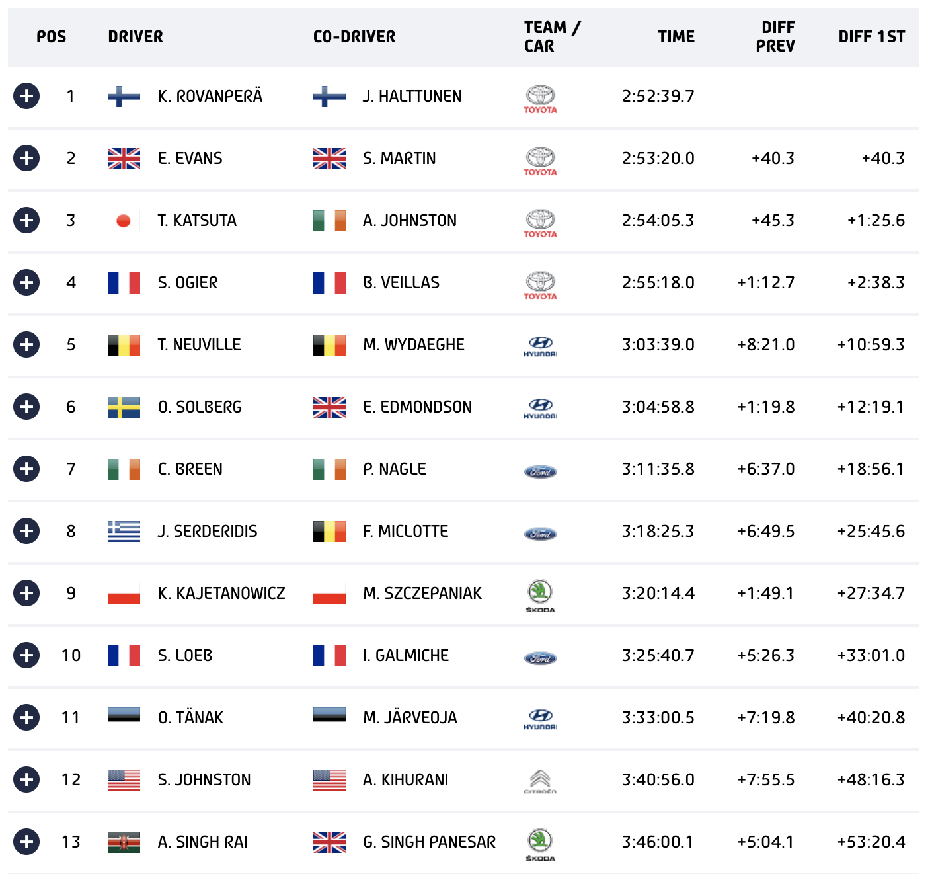Click the POS column header
932x874 pixels.
pyautogui.click(x=51, y=37)
